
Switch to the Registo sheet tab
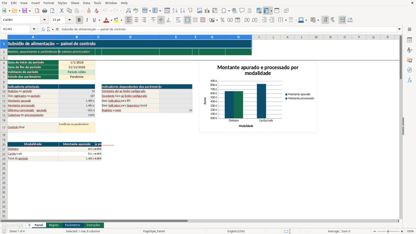pyautogui.click(x=54, y=225)
